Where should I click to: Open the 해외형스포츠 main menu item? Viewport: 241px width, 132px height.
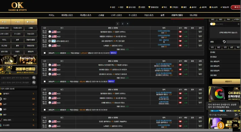tap(67, 15)
